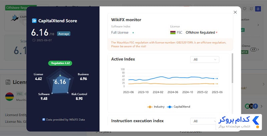
Task: Open the Facebook icon on background page
Action: [x=255, y=106]
